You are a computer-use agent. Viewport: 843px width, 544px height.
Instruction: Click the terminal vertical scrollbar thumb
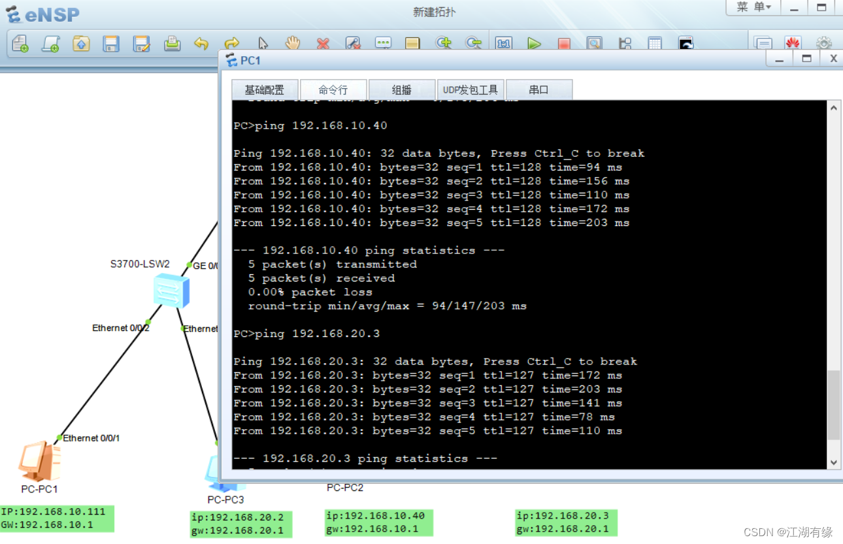(x=833, y=405)
